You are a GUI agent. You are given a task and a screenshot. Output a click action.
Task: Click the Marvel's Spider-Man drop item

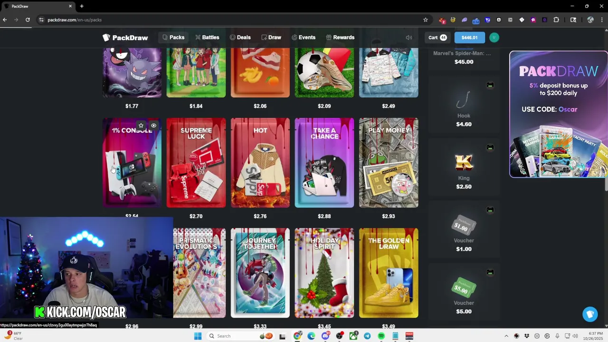tap(464, 57)
